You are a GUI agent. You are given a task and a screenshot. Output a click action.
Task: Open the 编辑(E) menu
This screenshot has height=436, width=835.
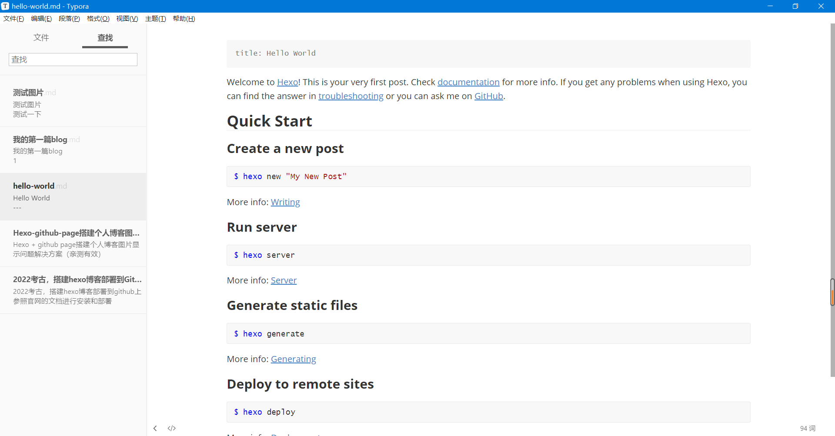41,19
